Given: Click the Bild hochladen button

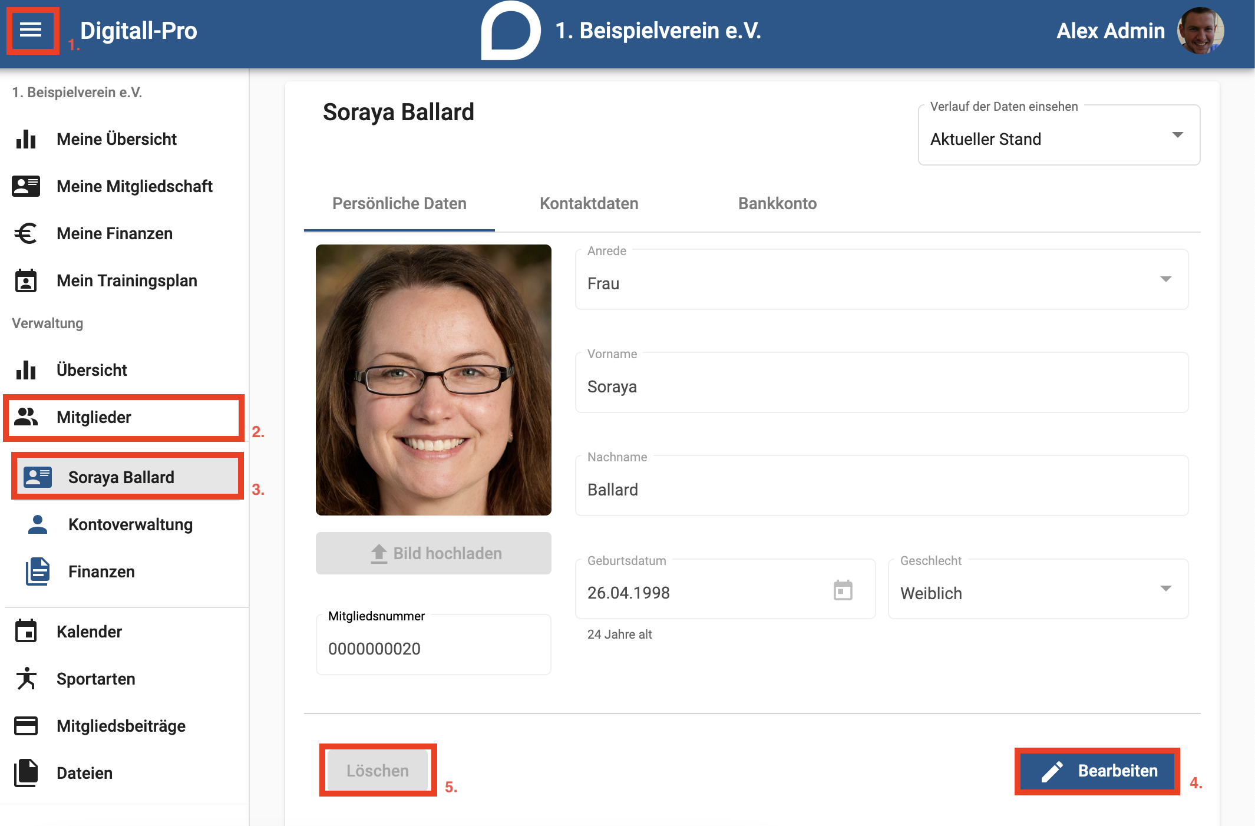Looking at the screenshot, I should (x=434, y=553).
